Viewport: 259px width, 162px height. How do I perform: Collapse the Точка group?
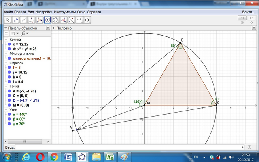click(6, 86)
